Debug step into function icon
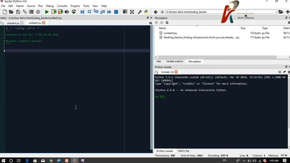Viewport: 290px width, 163px height. (96, 12)
